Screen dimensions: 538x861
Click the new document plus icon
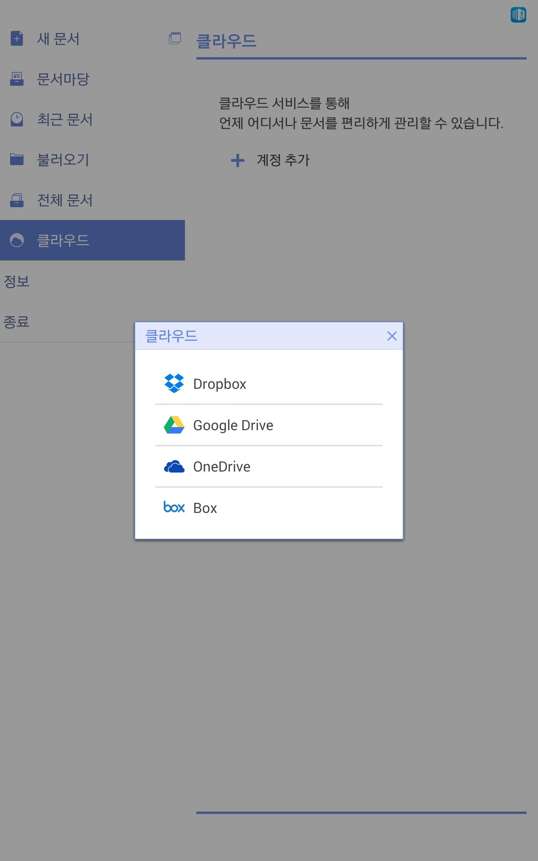pos(17,38)
